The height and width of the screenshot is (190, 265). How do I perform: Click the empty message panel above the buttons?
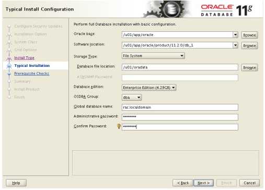click(x=166, y=163)
